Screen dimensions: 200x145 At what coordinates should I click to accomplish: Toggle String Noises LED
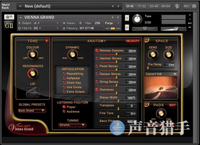tap(97, 82)
